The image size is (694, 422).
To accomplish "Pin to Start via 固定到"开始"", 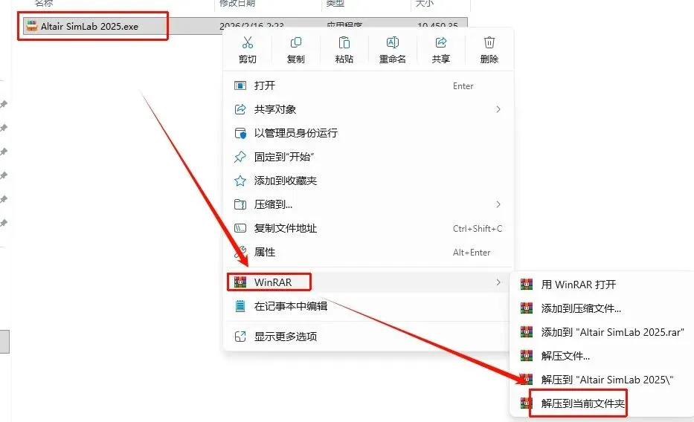I will [x=369, y=157].
